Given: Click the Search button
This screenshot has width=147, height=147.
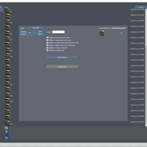Looking at the screenshot, I should pyautogui.click(x=141, y=7).
